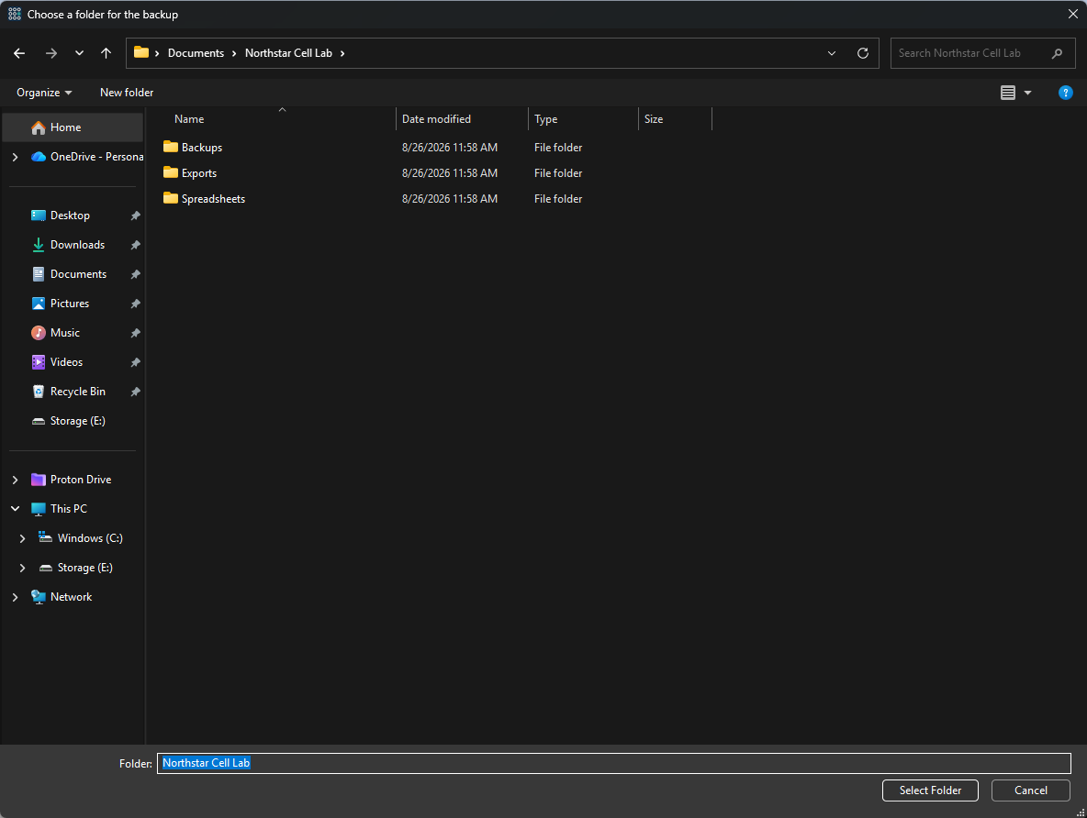Image resolution: width=1087 pixels, height=818 pixels.
Task: Select the Spreadsheets folder
Action: click(214, 199)
